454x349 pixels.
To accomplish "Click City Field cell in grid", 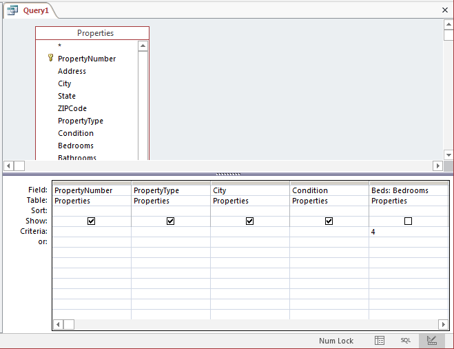I will (x=250, y=190).
